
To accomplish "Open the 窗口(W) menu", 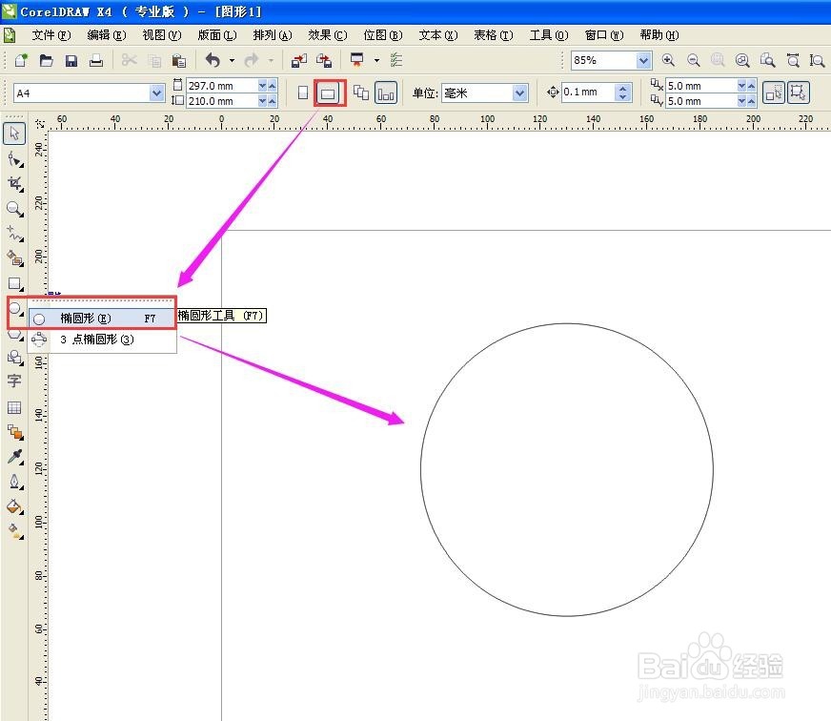I will (604, 35).
